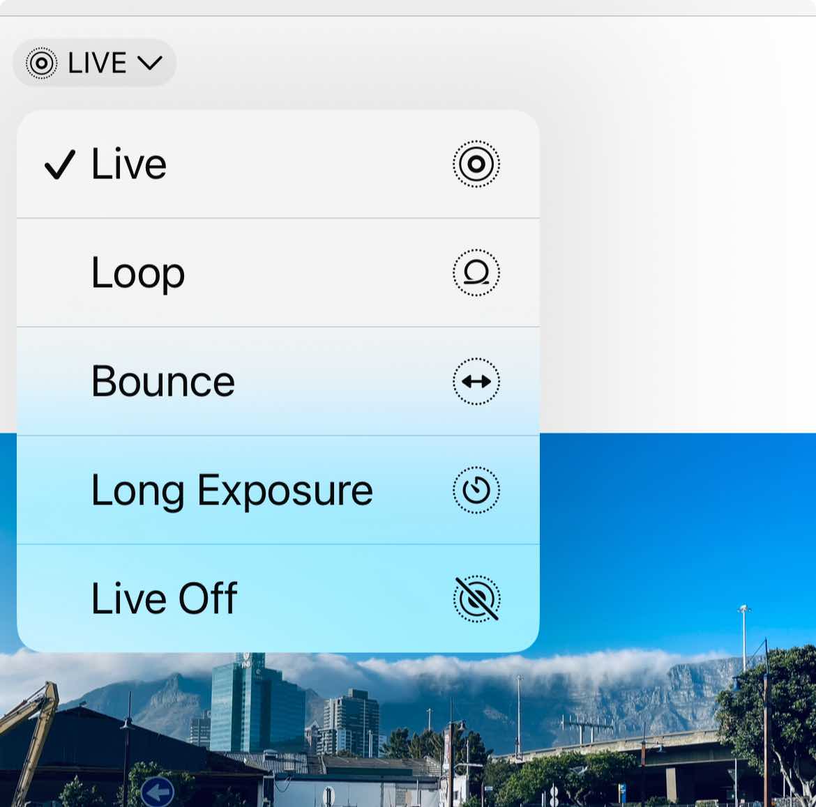Choose the Loop effect
Viewport: 816px width, 807px height.
tap(278, 273)
